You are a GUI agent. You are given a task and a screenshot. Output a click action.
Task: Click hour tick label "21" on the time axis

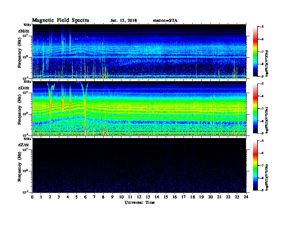click(219, 197)
